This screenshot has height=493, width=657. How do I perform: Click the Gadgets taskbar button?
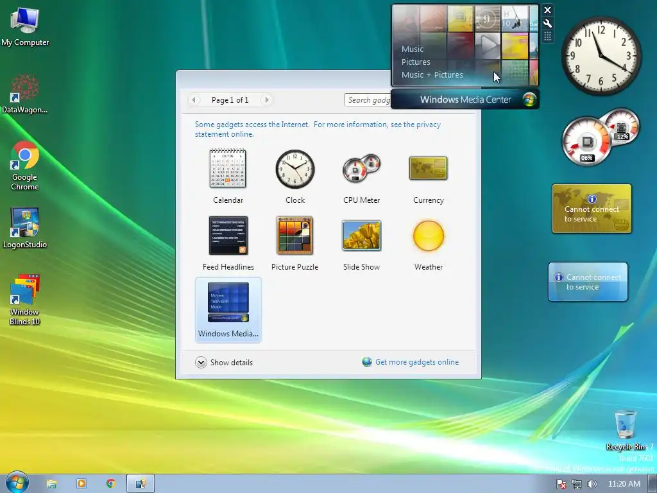[x=141, y=484]
